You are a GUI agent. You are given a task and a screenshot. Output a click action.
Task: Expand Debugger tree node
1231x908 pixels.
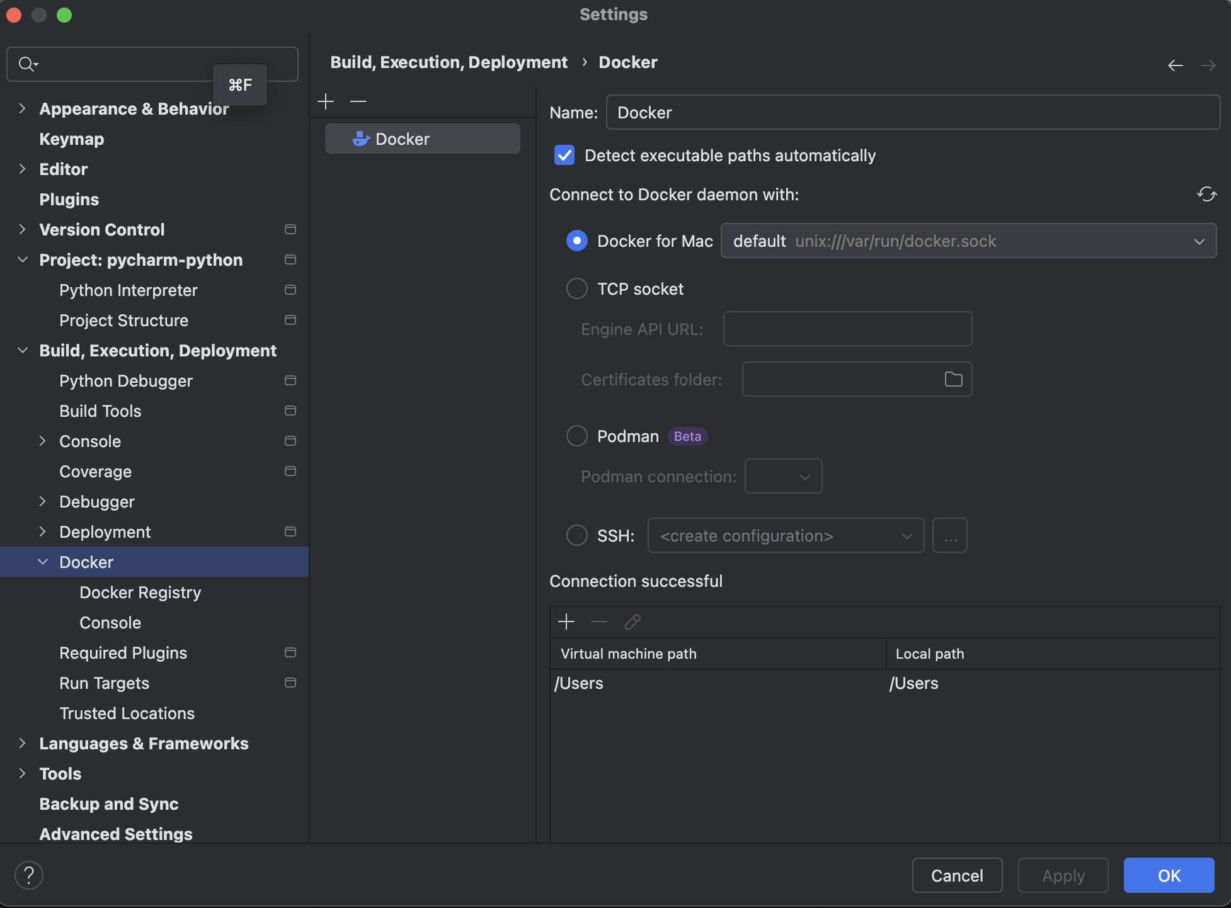[42, 501]
